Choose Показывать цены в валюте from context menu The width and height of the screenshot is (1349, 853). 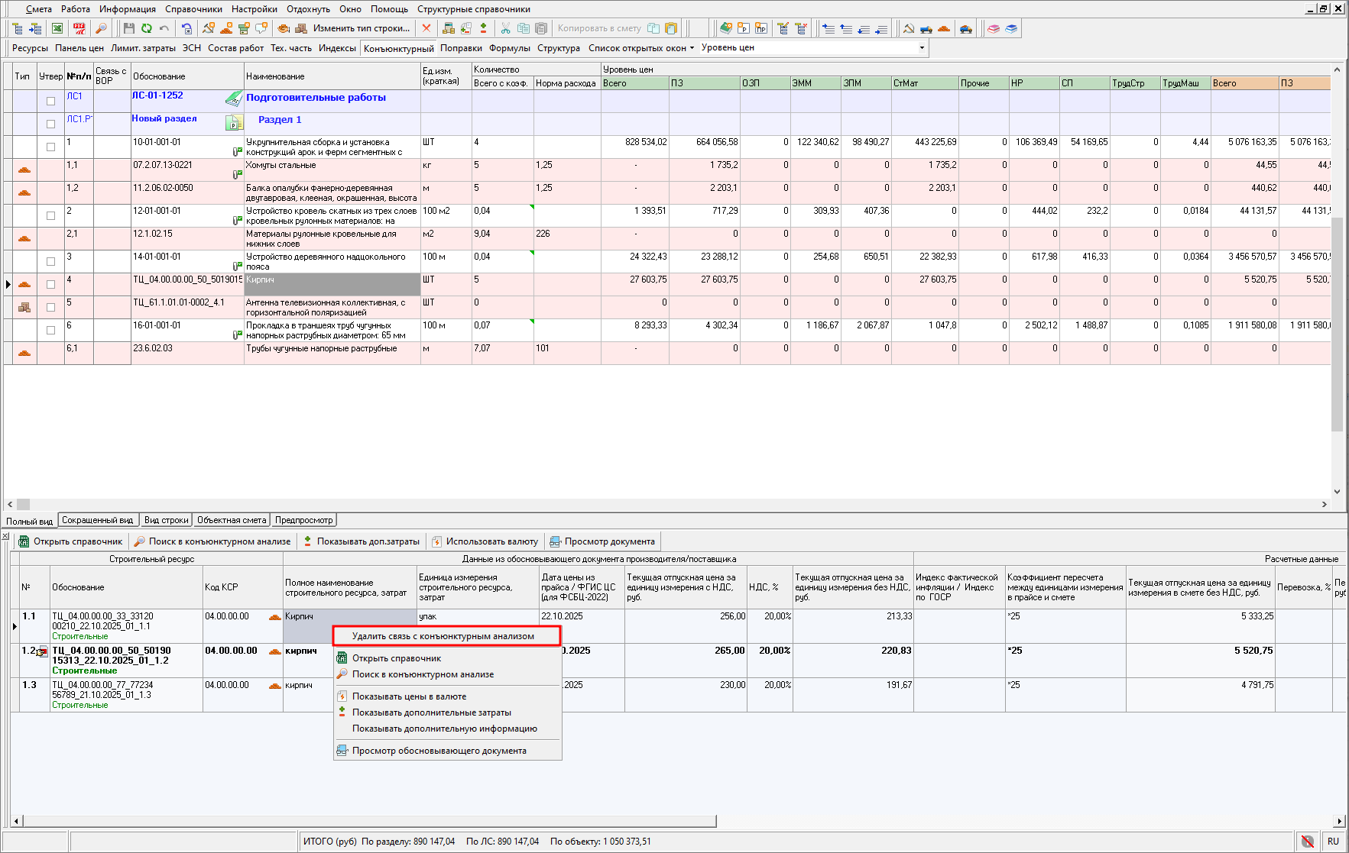(x=409, y=696)
